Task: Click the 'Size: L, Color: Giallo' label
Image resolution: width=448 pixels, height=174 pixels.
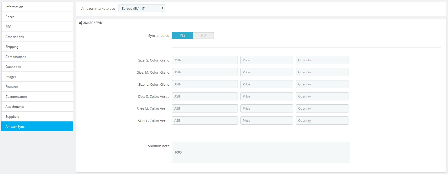Action: pos(154,85)
